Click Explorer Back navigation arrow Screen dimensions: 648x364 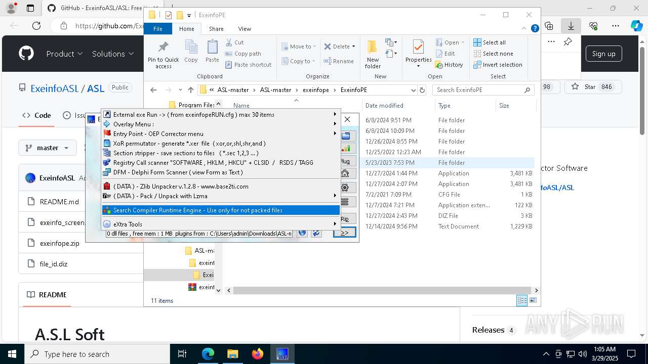pos(153,90)
